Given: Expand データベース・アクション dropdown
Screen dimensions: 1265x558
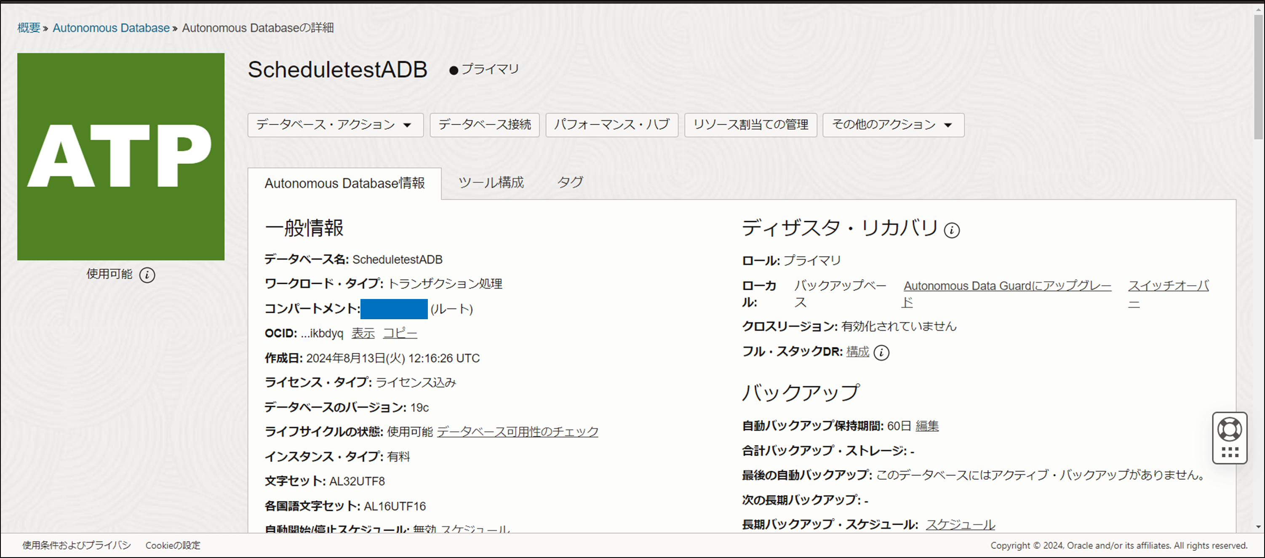Looking at the screenshot, I should 335,125.
